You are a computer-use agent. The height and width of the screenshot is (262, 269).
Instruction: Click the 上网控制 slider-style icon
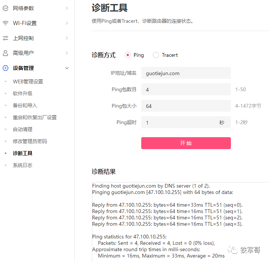coord(6,38)
